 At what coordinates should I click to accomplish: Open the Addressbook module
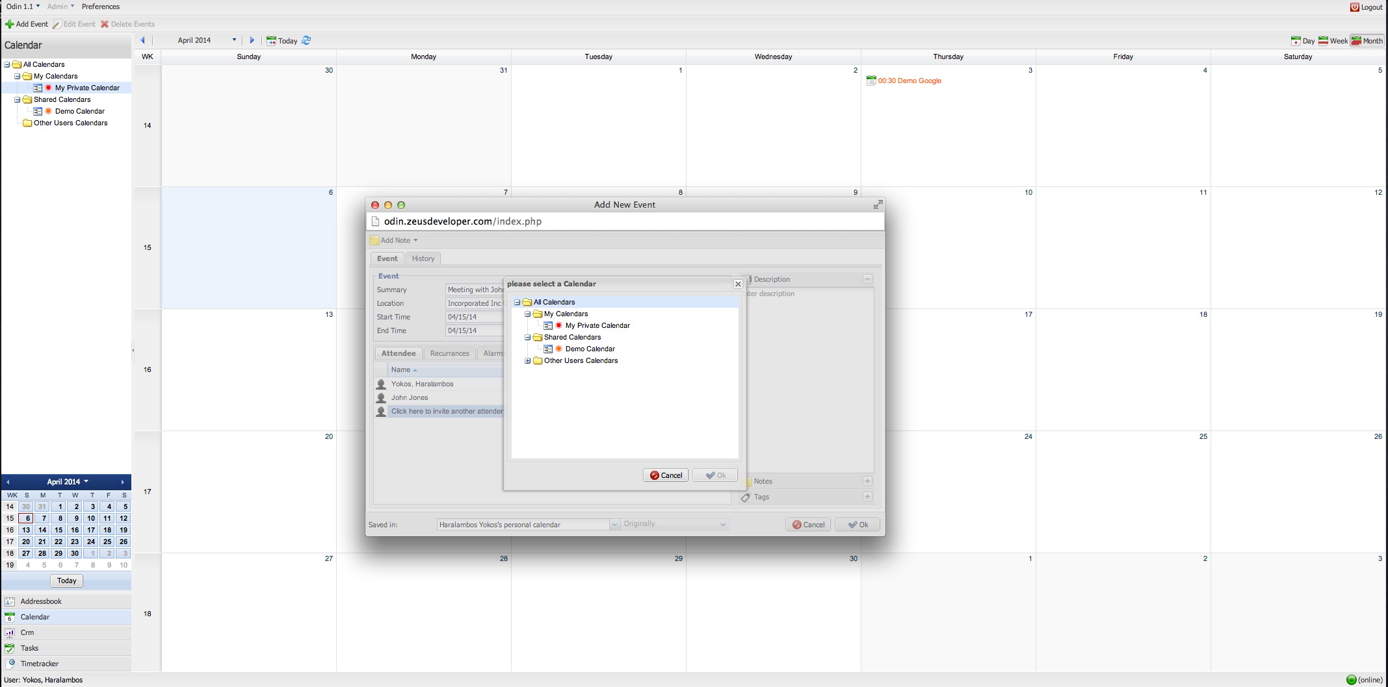(66, 601)
